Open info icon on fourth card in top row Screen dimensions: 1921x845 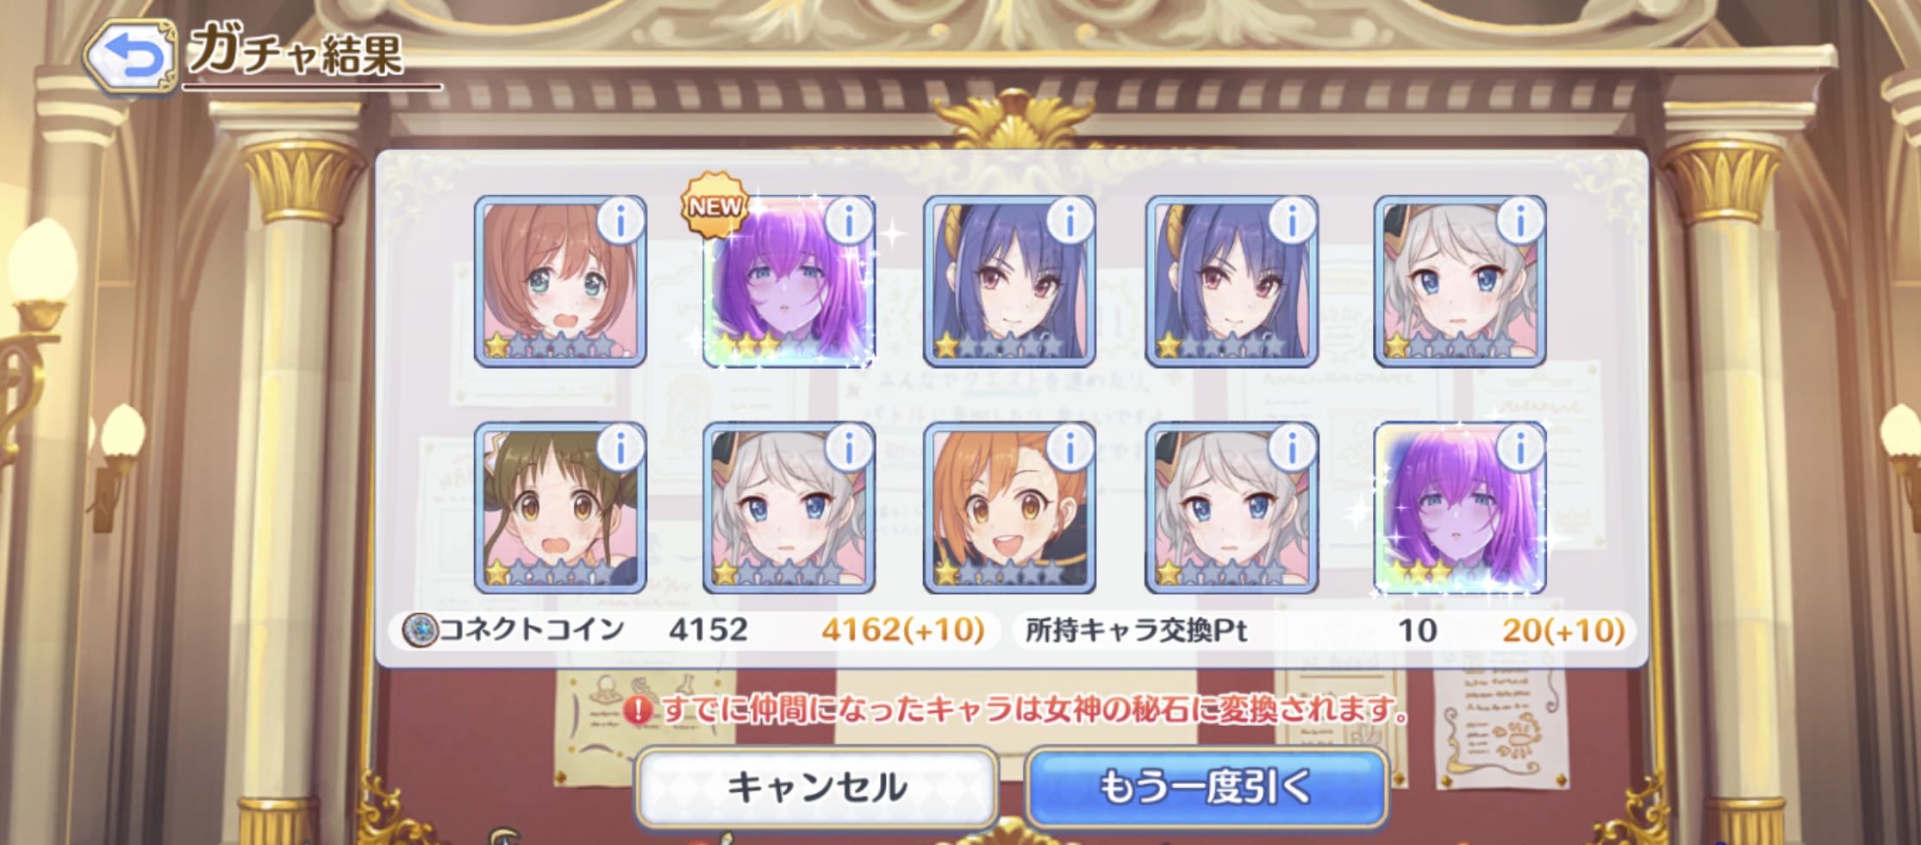coord(1291,221)
